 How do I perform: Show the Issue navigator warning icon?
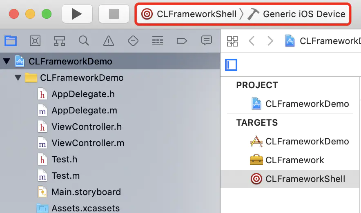pyautogui.click(x=109, y=41)
